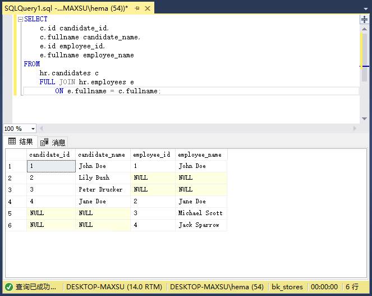Switch to the 结果 tab
Viewport: 372px width, 296px height.
20,142
